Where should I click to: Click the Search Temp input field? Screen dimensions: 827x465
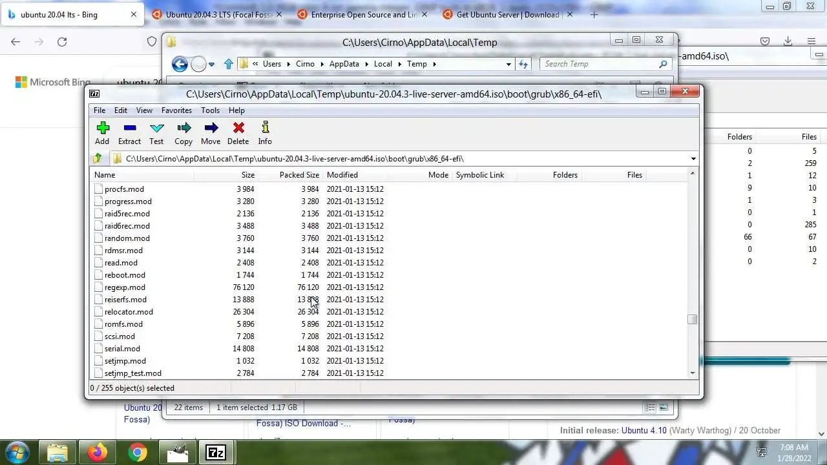coord(598,64)
